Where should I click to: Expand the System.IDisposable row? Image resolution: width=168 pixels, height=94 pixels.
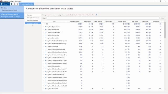coord(44,89)
